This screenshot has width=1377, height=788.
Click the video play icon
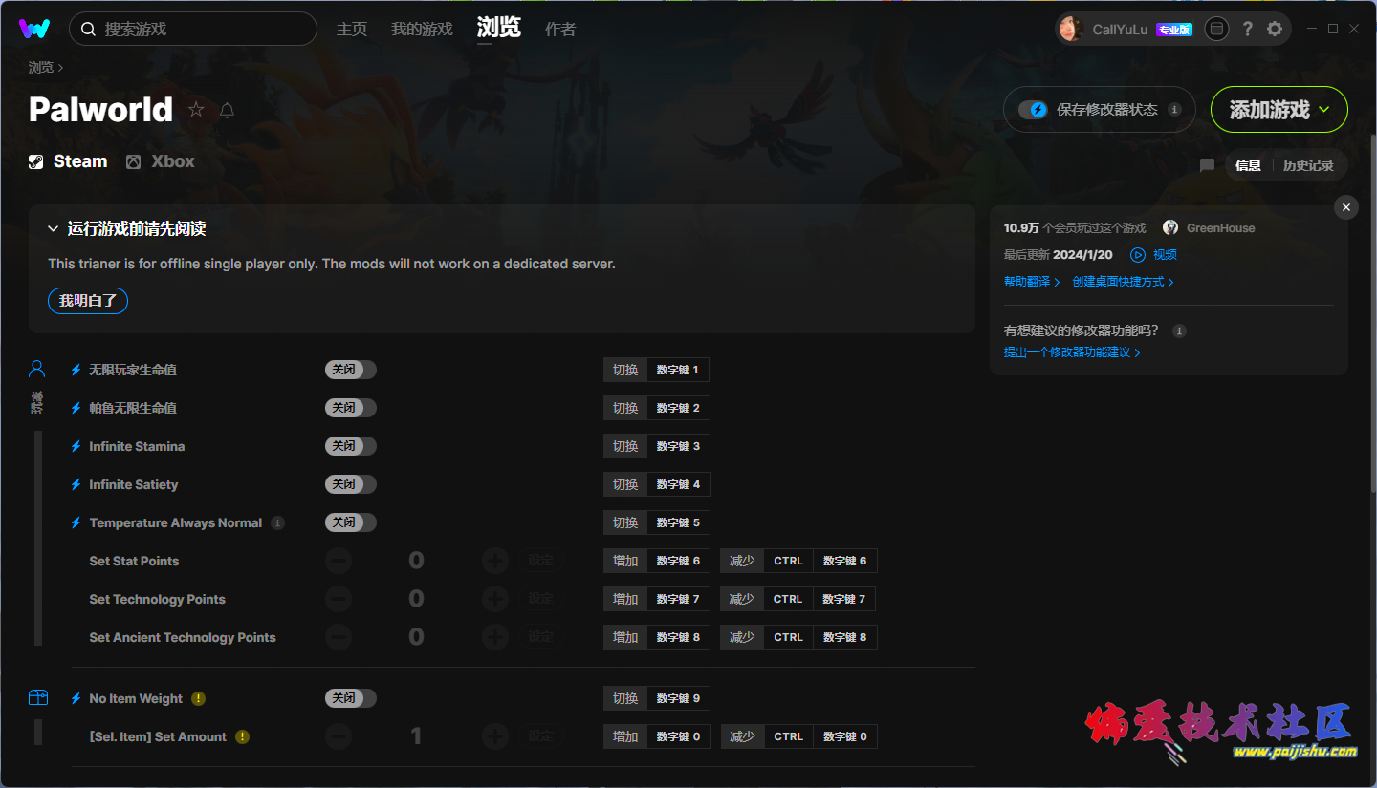click(1138, 255)
